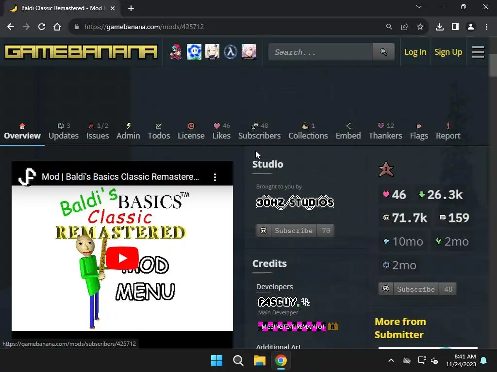Click the address bar URL
The height and width of the screenshot is (372, 497).
144,27
